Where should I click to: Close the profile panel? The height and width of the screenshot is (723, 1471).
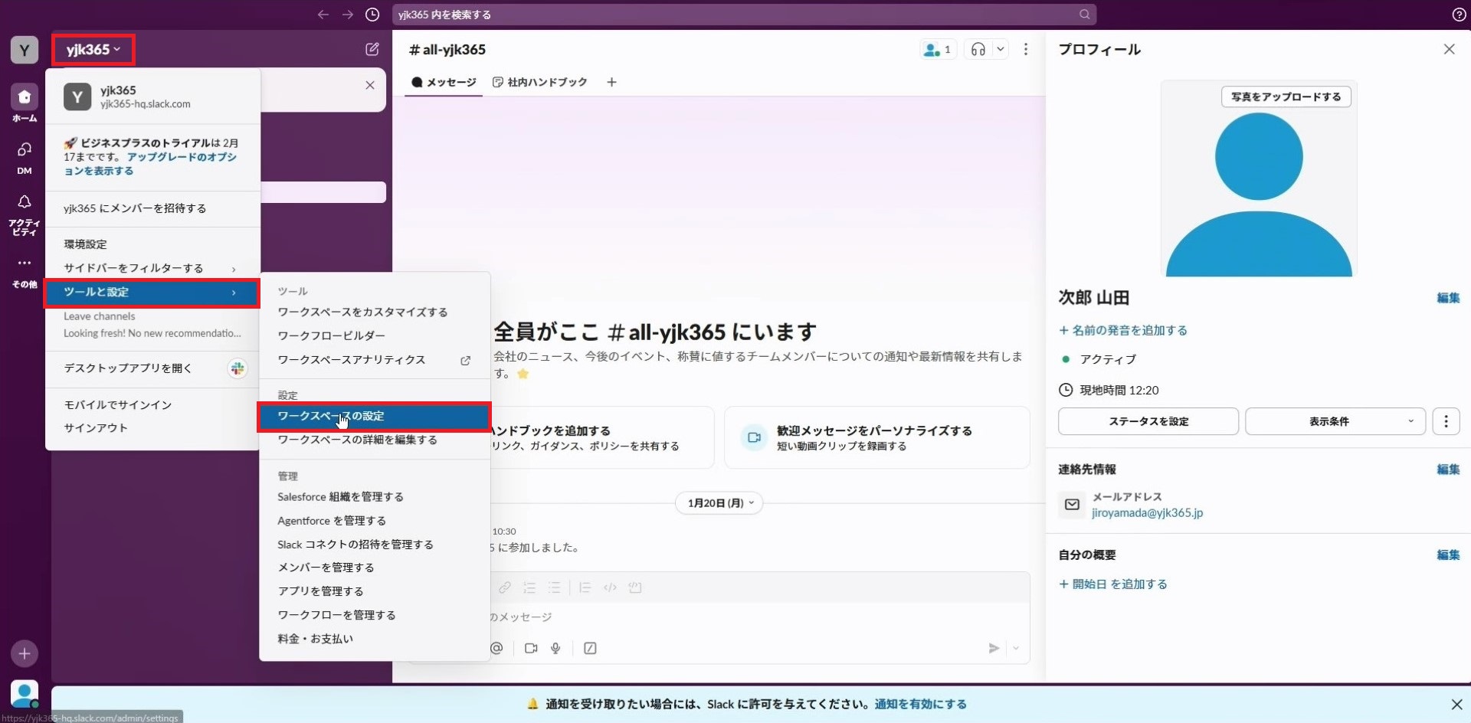pyautogui.click(x=1449, y=49)
